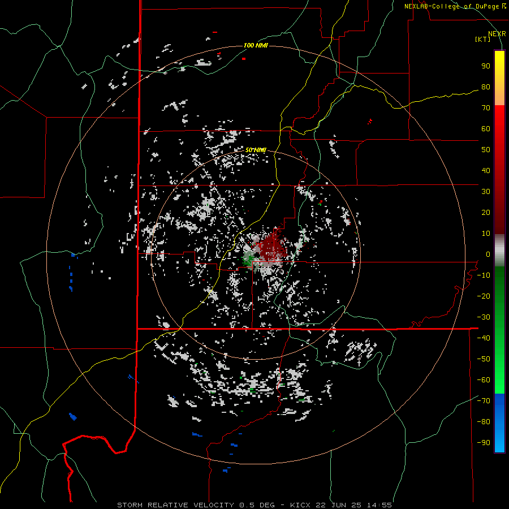Click the -70 value on the velocity scale

point(484,400)
